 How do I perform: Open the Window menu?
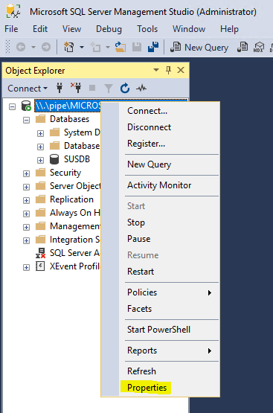click(x=189, y=29)
